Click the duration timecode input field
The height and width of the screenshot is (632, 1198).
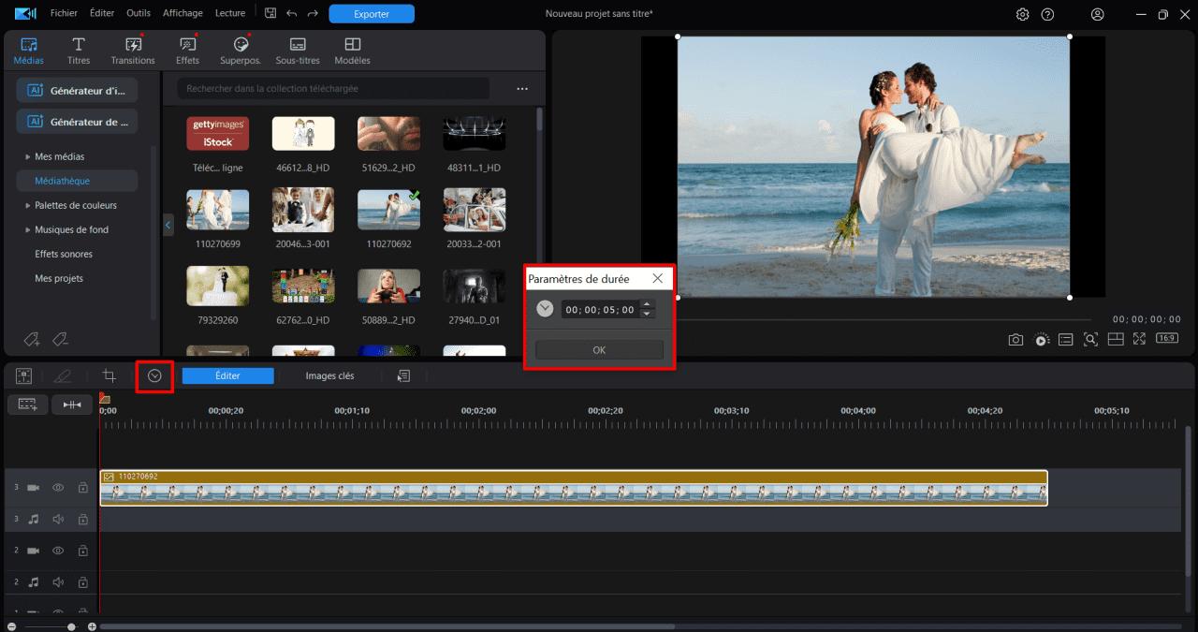[x=599, y=310]
